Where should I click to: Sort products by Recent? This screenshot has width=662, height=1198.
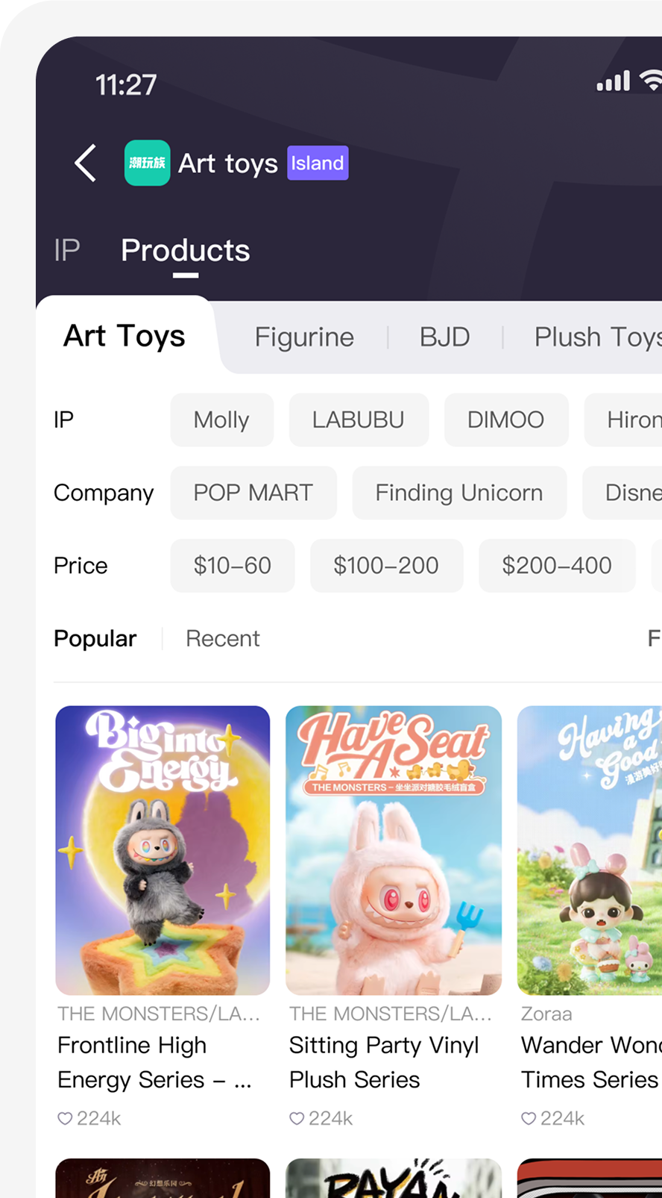(x=223, y=638)
